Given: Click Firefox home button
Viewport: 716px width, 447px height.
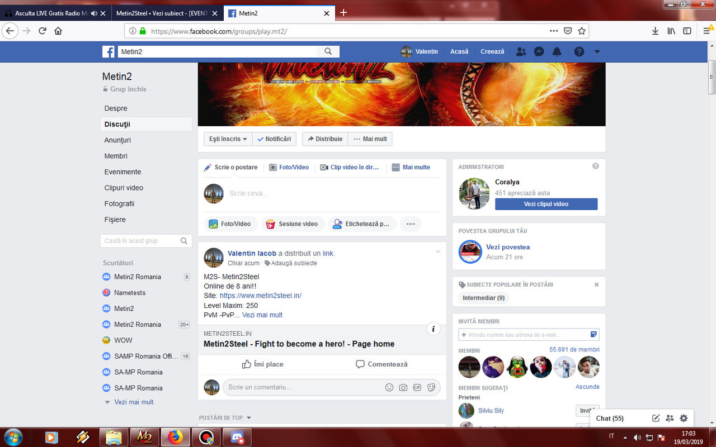Looking at the screenshot, I should (x=58, y=31).
